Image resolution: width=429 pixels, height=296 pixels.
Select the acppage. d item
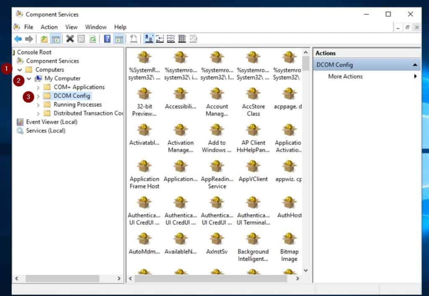pos(288,99)
